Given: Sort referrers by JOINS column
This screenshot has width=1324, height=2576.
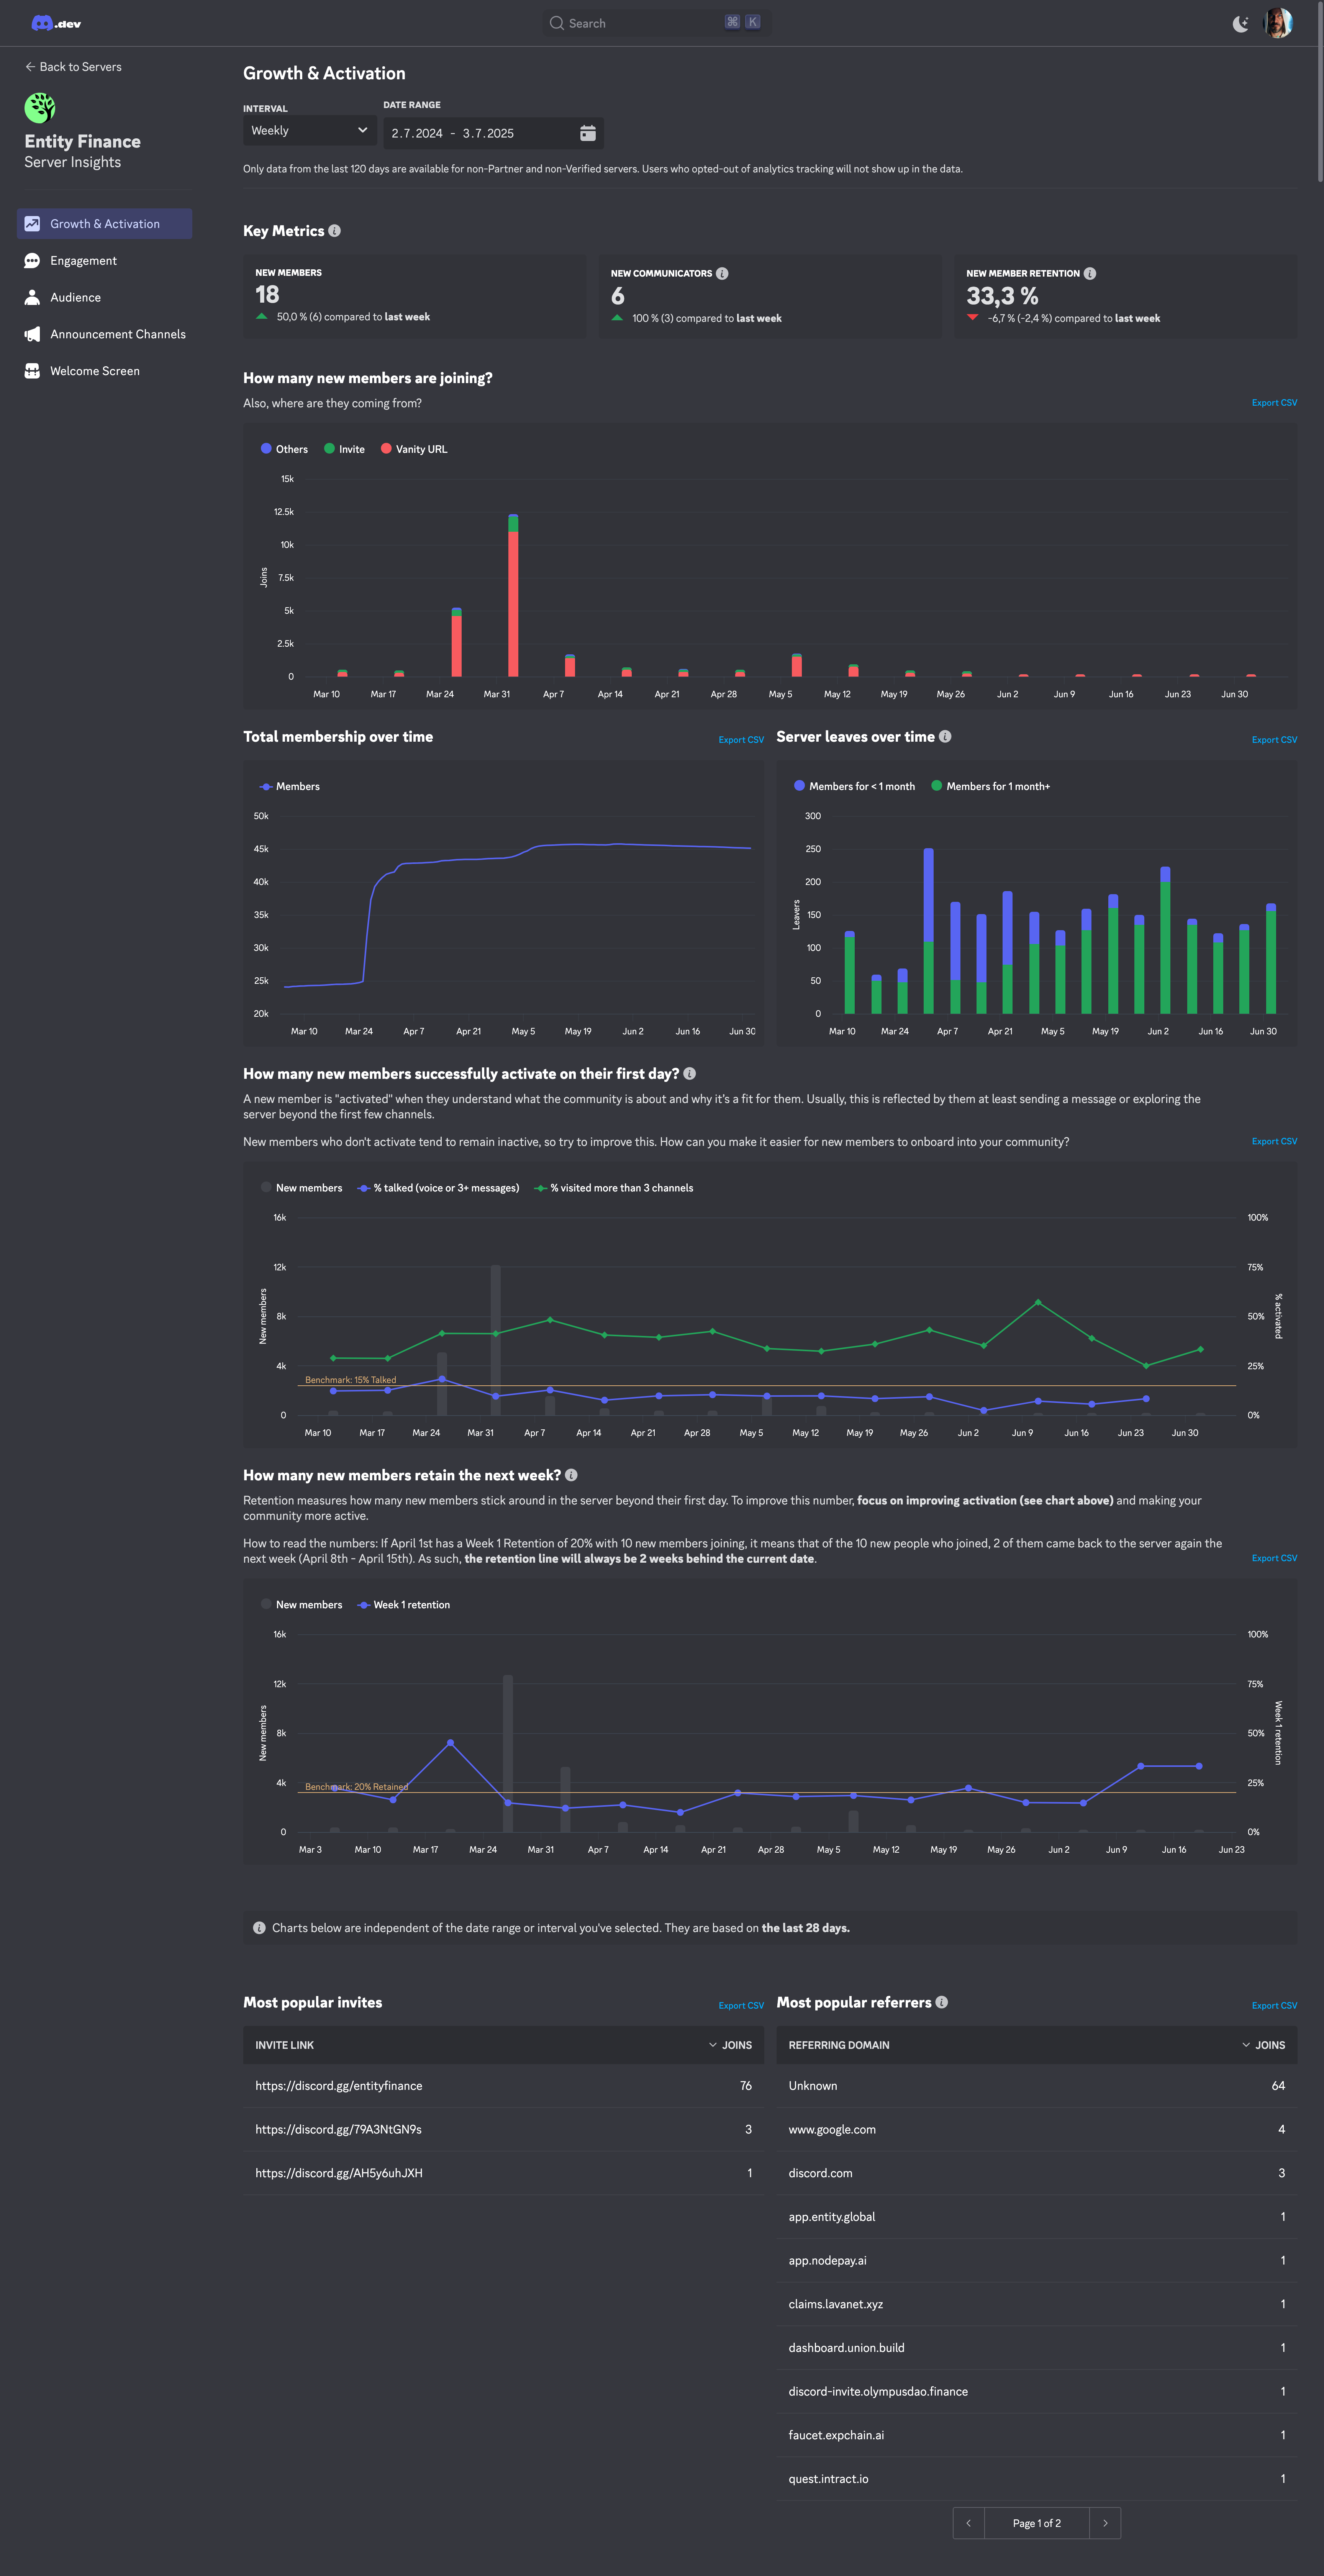Looking at the screenshot, I should point(1263,2045).
